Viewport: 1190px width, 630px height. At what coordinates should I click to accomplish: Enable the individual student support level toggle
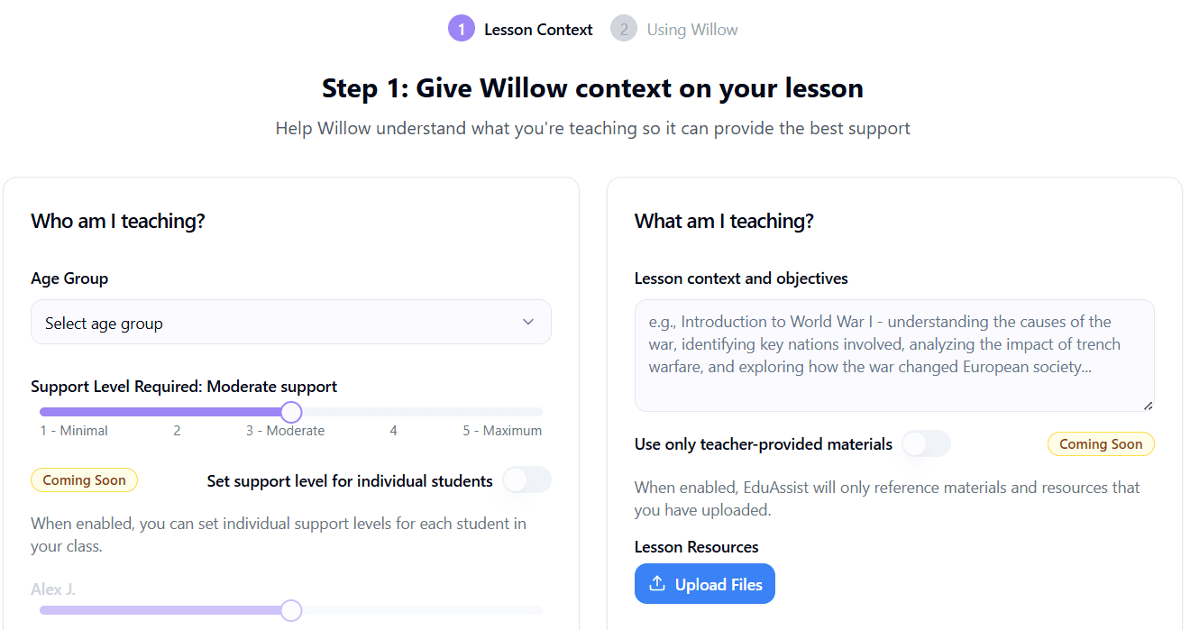coord(526,480)
